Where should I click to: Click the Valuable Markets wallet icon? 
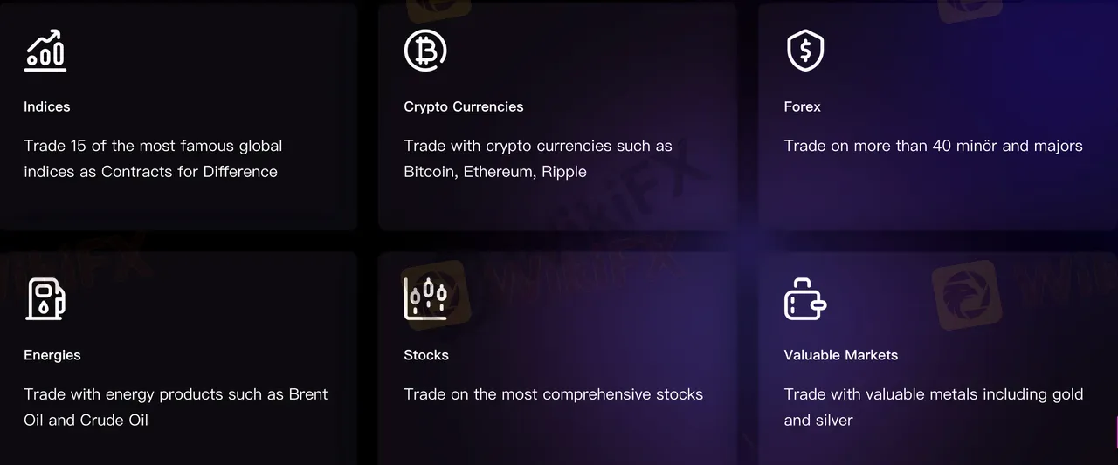[804, 299]
